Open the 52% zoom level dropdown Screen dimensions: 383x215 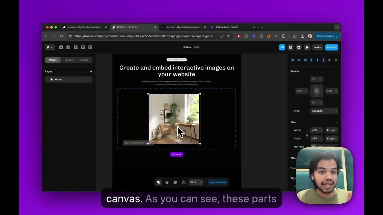point(196,182)
